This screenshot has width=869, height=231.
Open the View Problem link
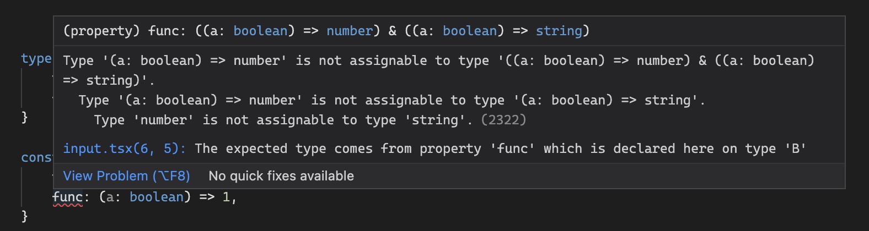tap(126, 176)
